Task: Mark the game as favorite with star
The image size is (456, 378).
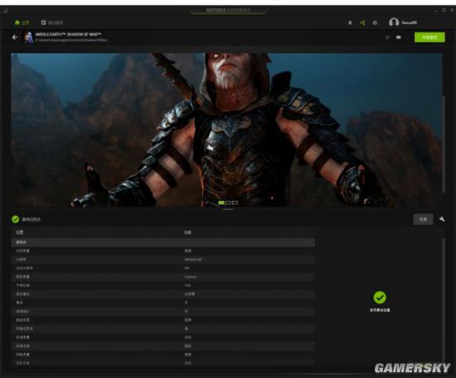Action: coord(387,37)
